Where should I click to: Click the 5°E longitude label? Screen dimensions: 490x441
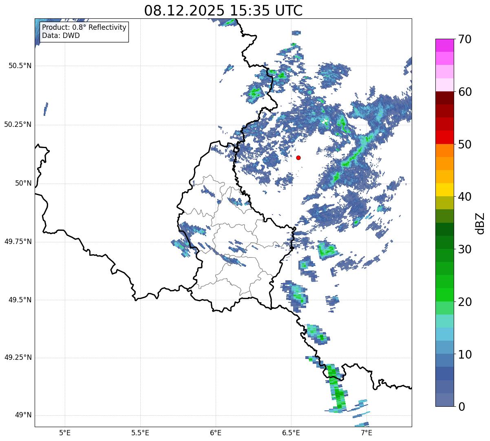(x=65, y=433)
